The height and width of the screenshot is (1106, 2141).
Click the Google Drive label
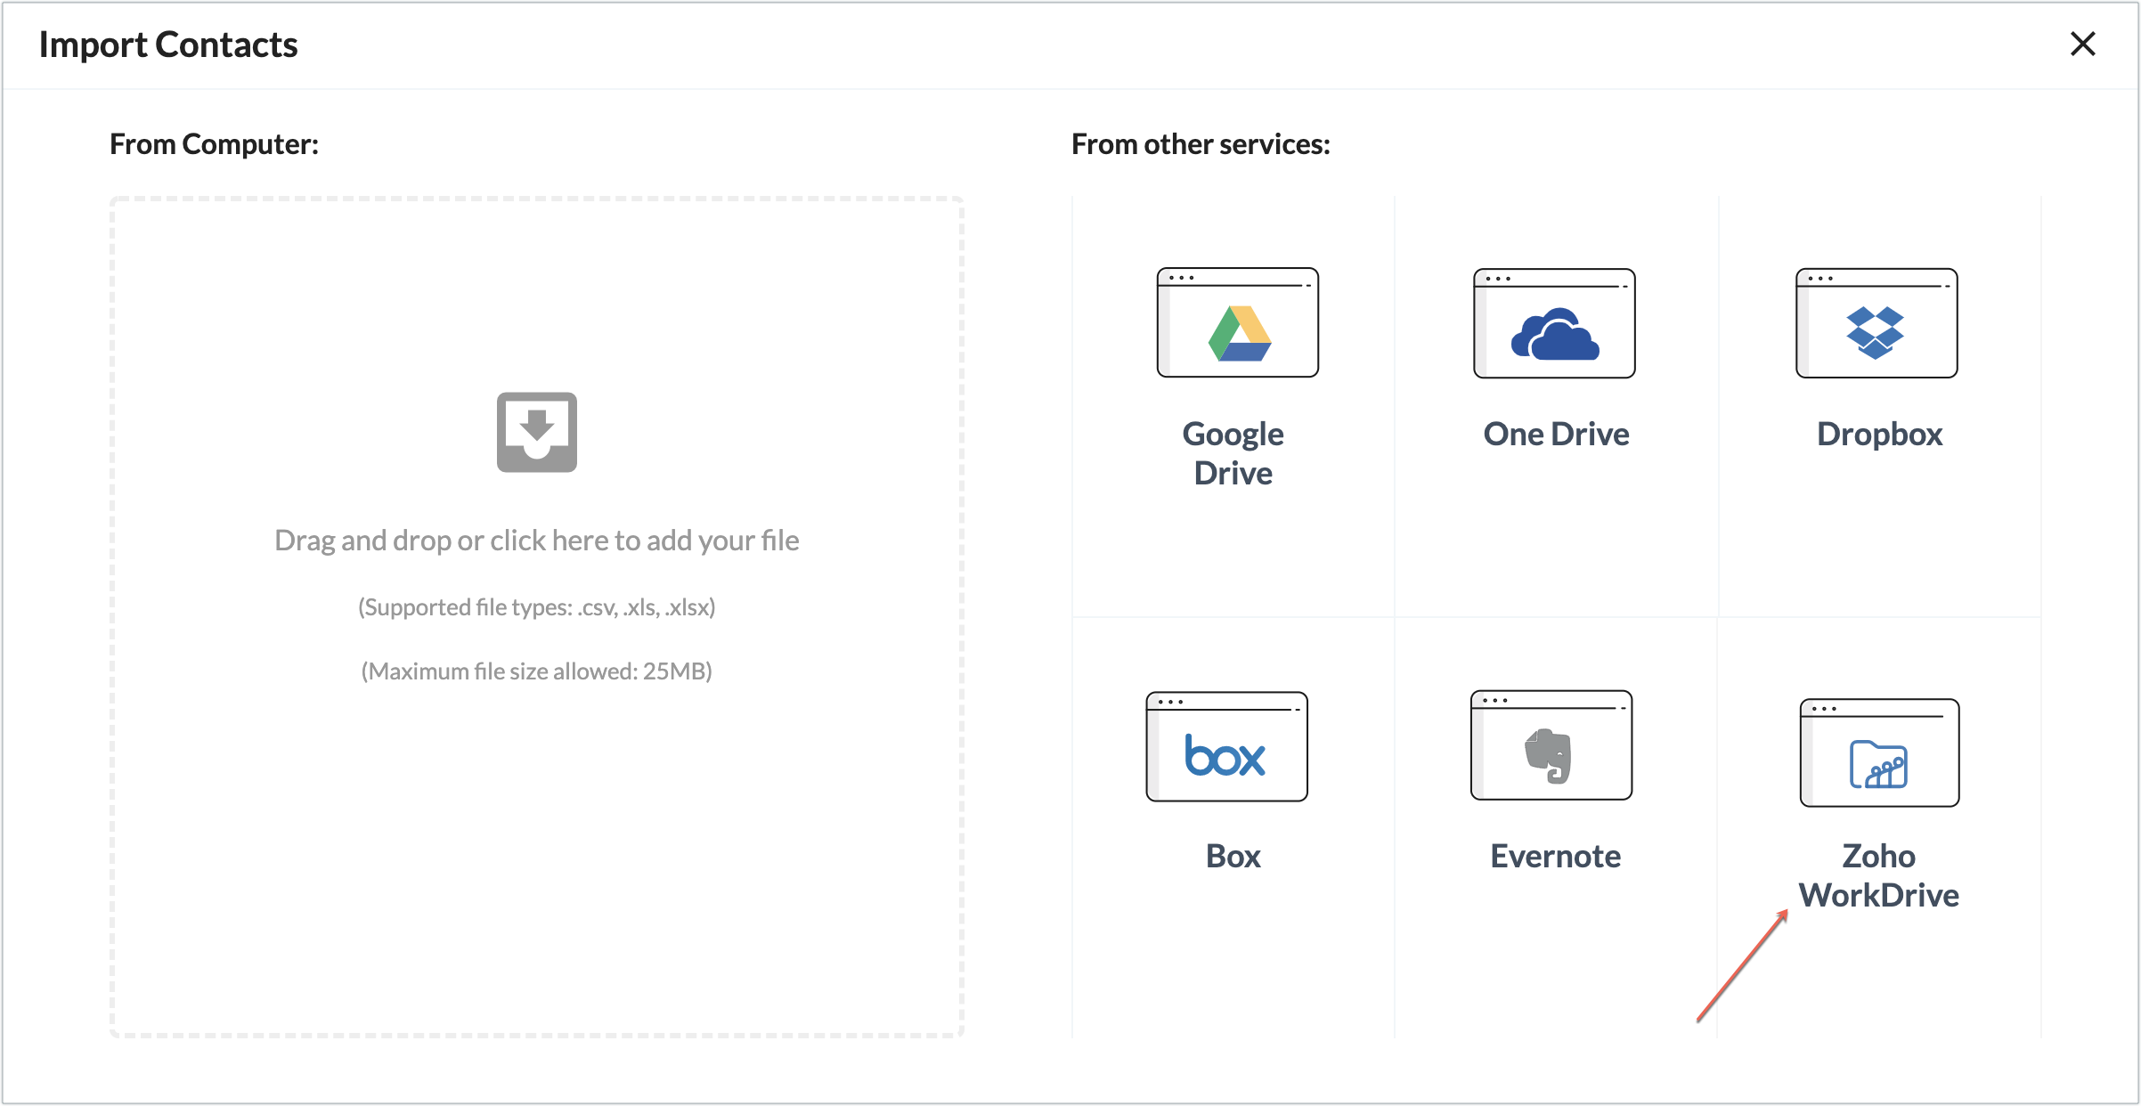[1233, 453]
